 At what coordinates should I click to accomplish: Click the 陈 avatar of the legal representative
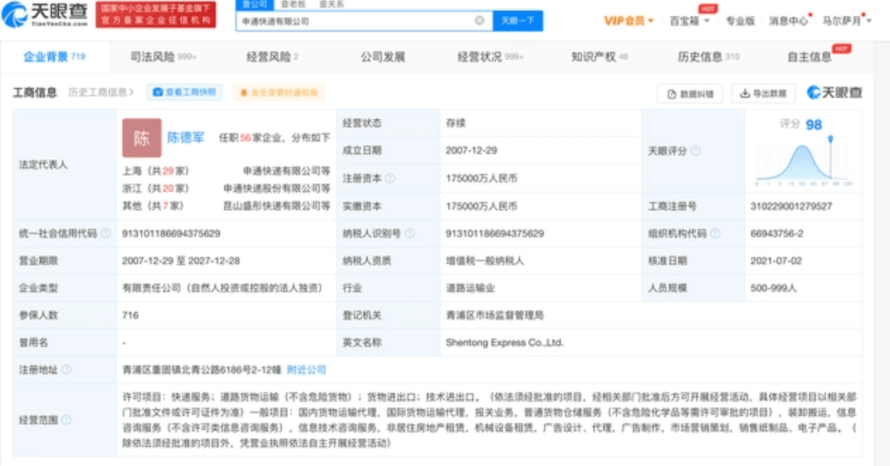142,138
